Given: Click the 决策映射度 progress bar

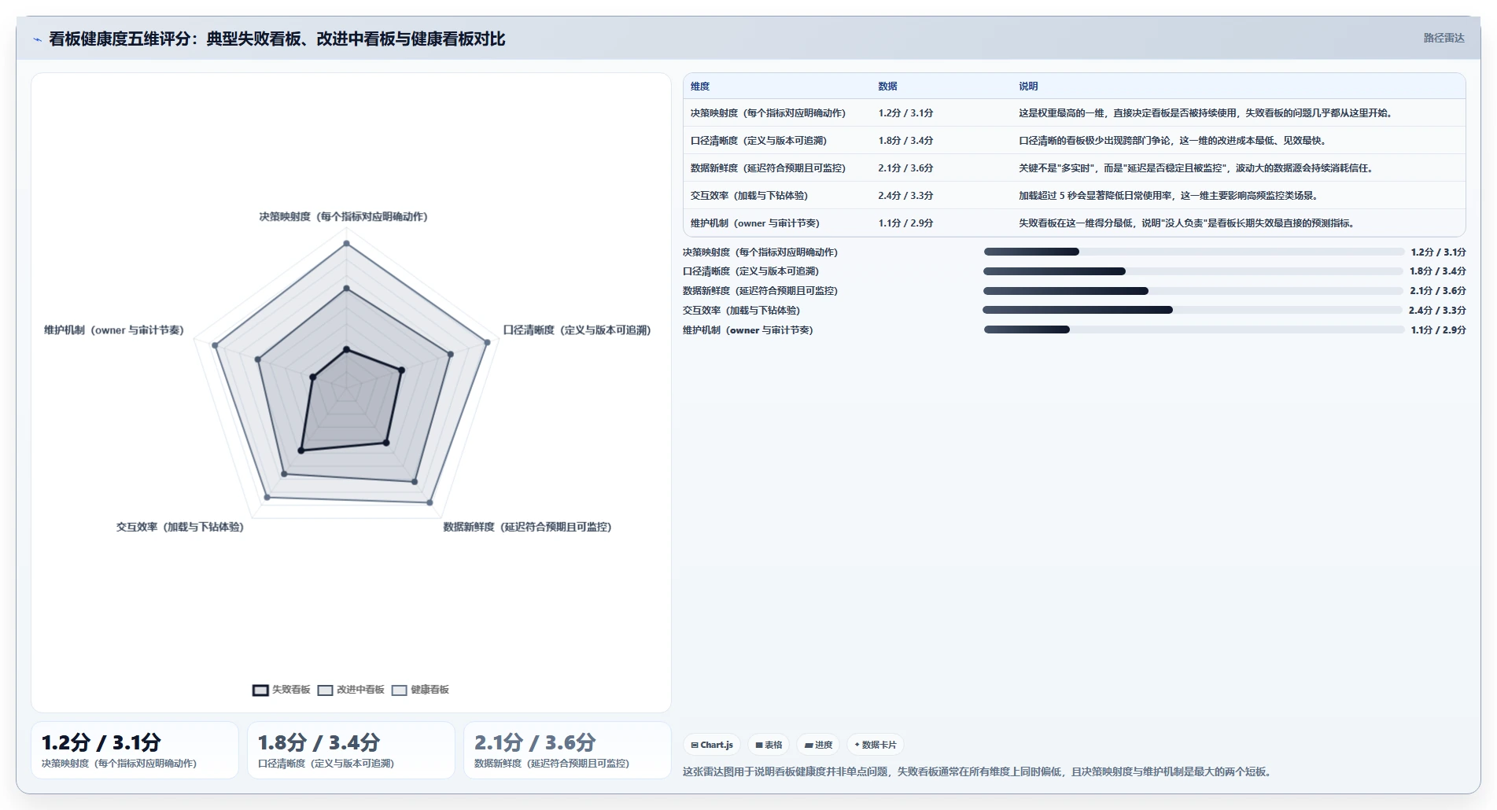Looking at the screenshot, I should tap(1193, 252).
